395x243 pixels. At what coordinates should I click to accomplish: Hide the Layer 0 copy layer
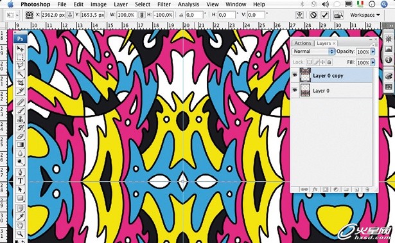(295, 75)
